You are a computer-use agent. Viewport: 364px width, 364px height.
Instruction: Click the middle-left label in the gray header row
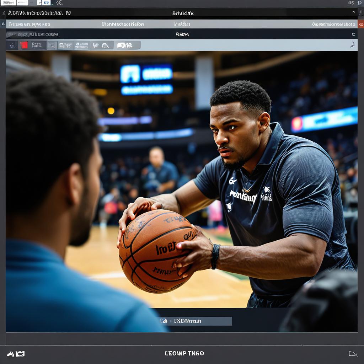123,24
